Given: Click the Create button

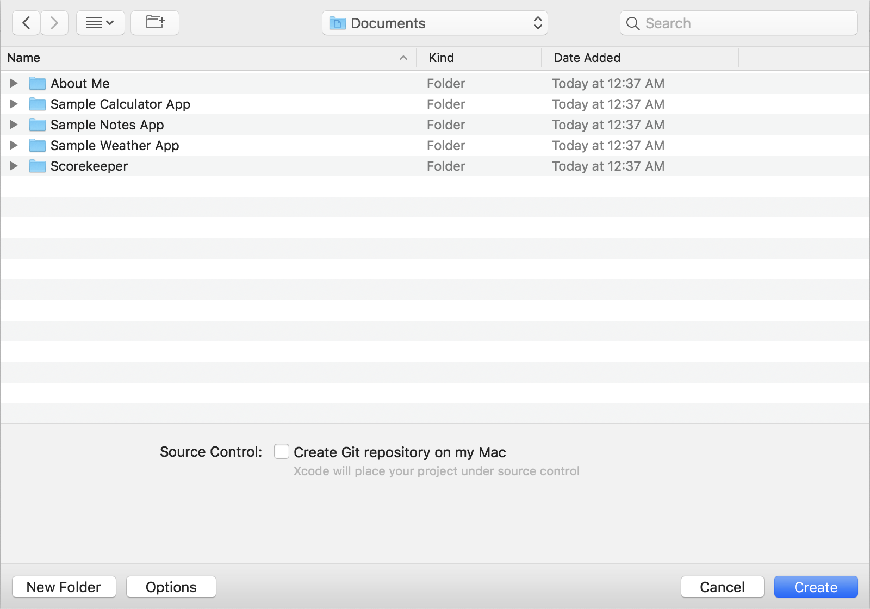Looking at the screenshot, I should pyautogui.click(x=816, y=587).
